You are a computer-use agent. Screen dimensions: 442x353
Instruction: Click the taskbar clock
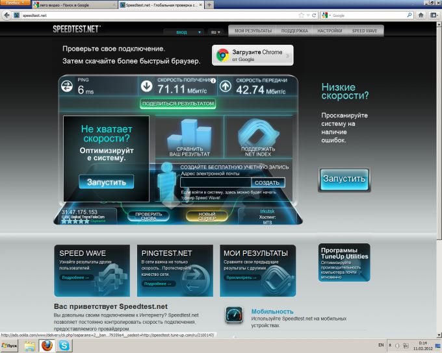coord(422,346)
